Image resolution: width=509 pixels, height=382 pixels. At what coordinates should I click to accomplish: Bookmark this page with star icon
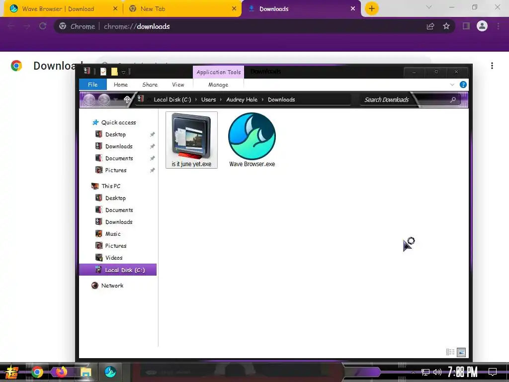click(x=446, y=26)
